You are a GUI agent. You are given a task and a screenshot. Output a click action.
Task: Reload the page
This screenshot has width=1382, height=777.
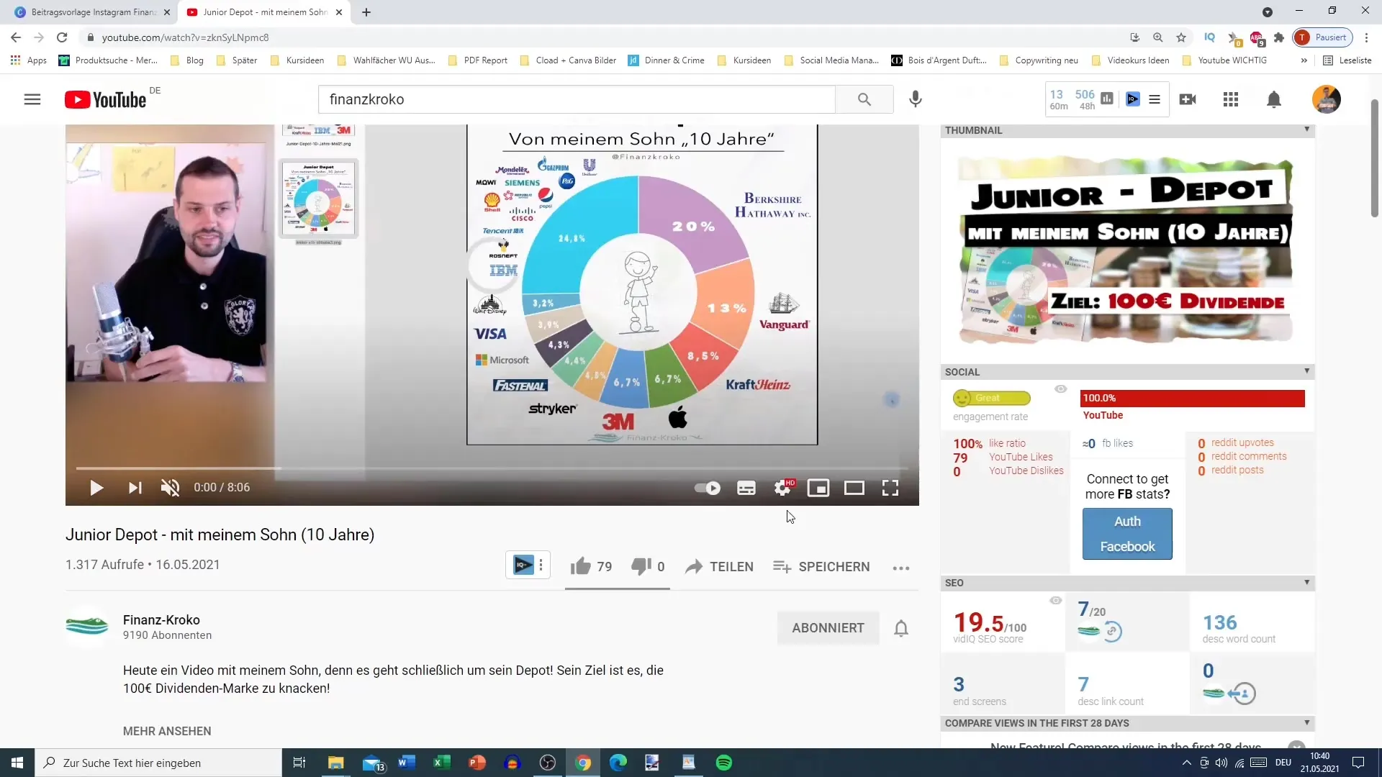pyautogui.click(x=62, y=37)
